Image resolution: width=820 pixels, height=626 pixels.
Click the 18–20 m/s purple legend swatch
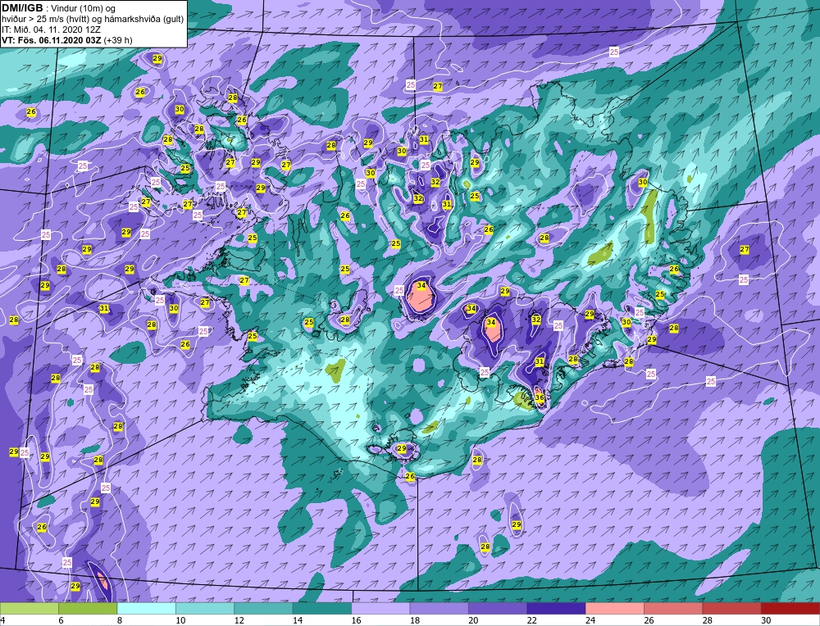tap(440, 608)
